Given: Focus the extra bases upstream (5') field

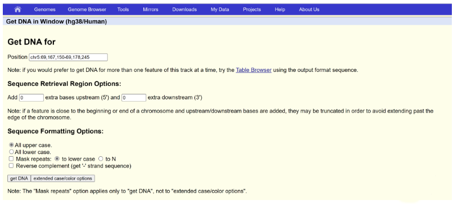Looking at the screenshot, I should coord(31,98).
